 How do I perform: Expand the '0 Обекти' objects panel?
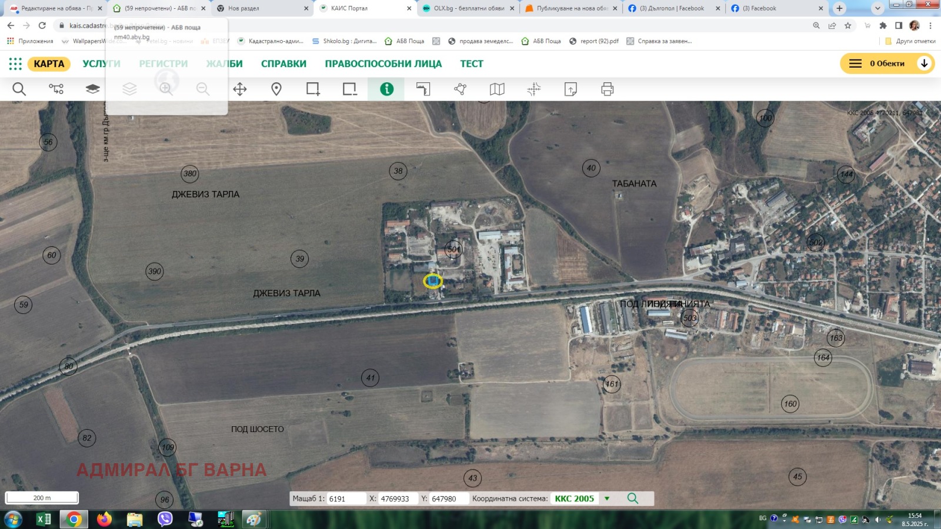pyautogui.click(x=925, y=63)
